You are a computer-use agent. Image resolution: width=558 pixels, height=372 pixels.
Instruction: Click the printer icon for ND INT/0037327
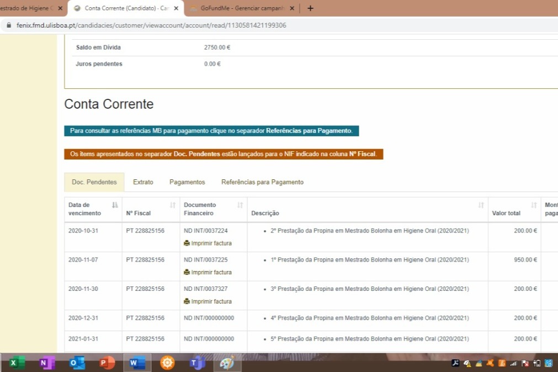[187, 301]
